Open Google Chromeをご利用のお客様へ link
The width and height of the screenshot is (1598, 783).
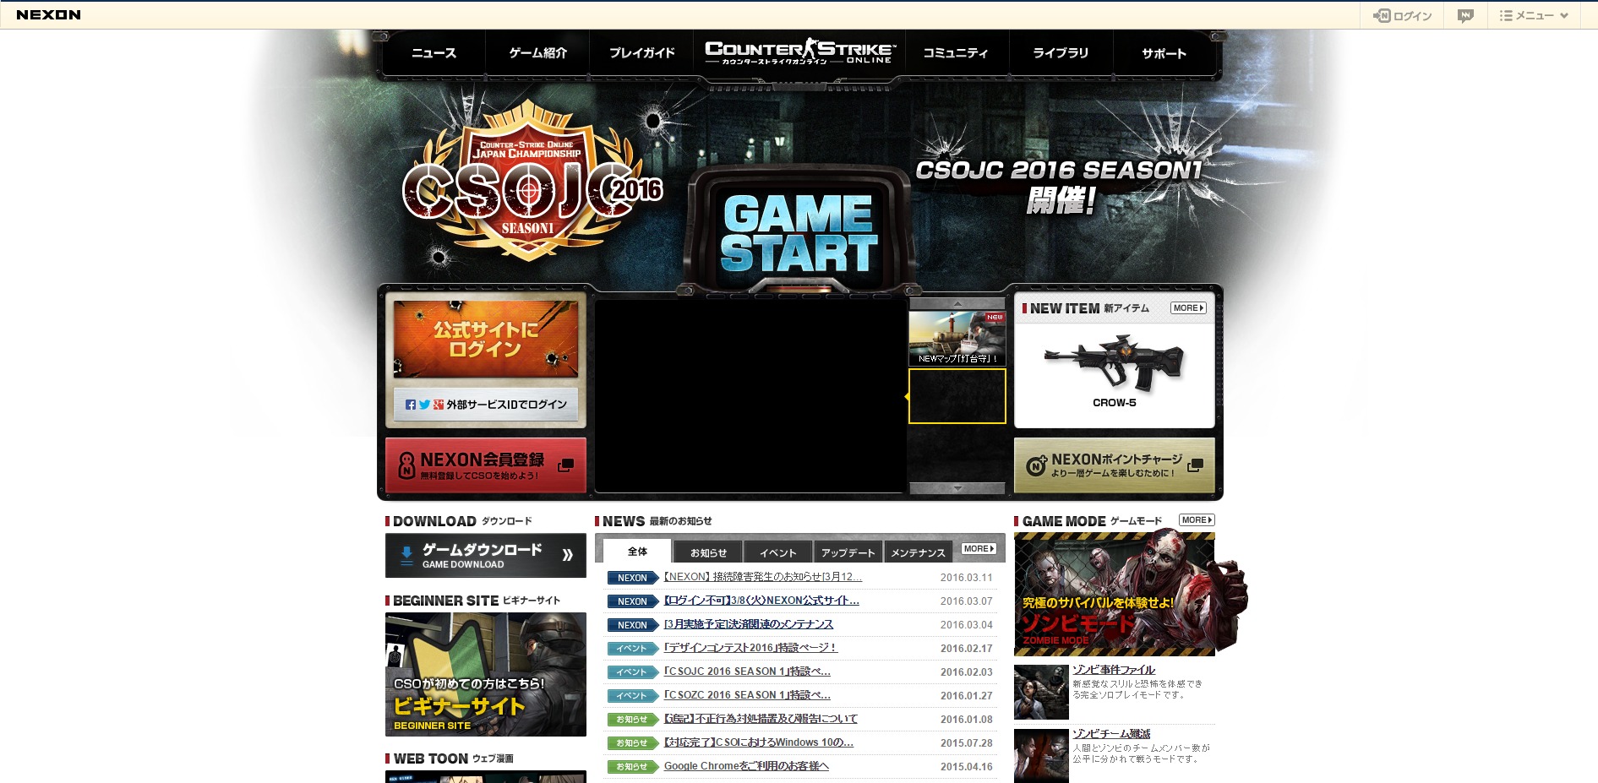746,766
